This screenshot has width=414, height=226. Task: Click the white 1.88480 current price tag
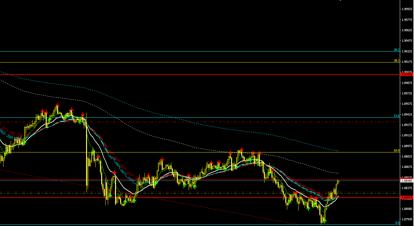407,181
